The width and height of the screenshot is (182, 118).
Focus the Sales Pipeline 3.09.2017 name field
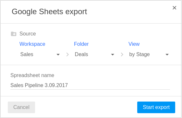90,85
